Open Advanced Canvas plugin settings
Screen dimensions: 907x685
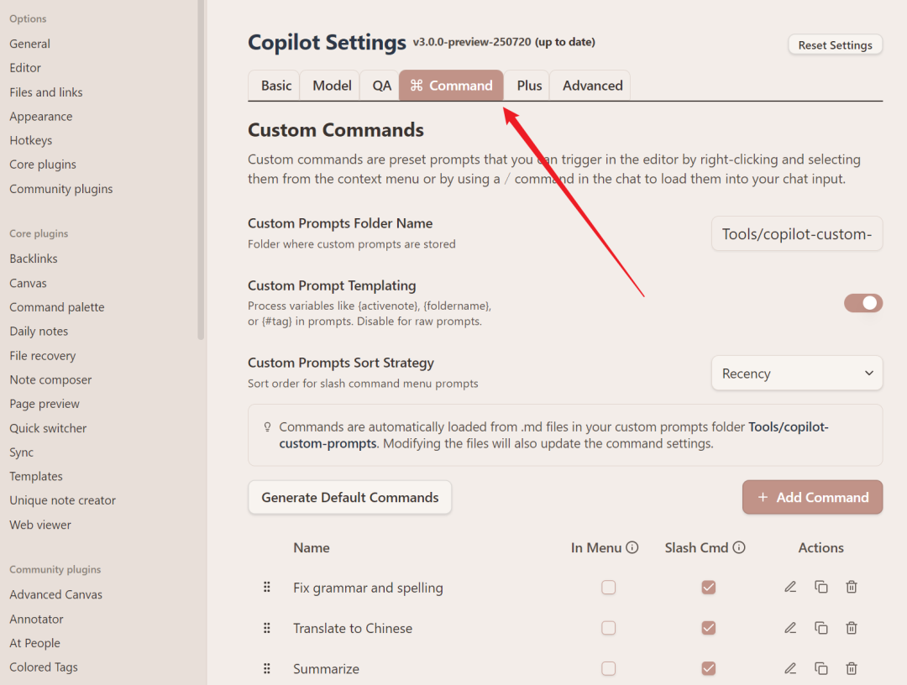click(x=55, y=594)
